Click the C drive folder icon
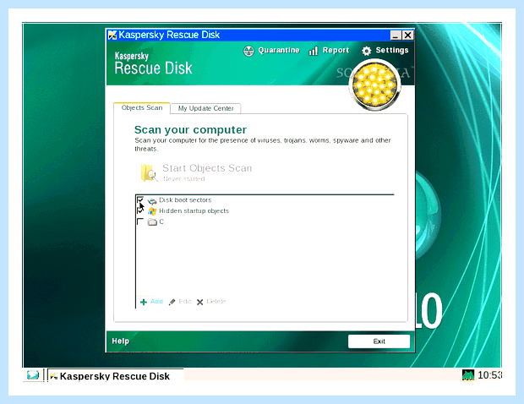This screenshot has height=404, width=524. click(152, 222)
